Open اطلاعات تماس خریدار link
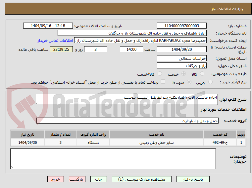 (55, 41)
